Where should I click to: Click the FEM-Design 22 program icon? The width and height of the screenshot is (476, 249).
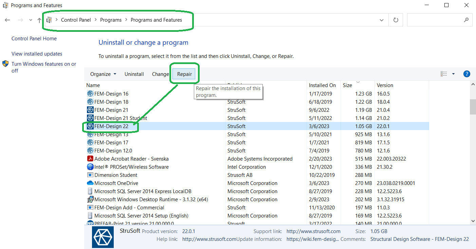coord(90,126)
